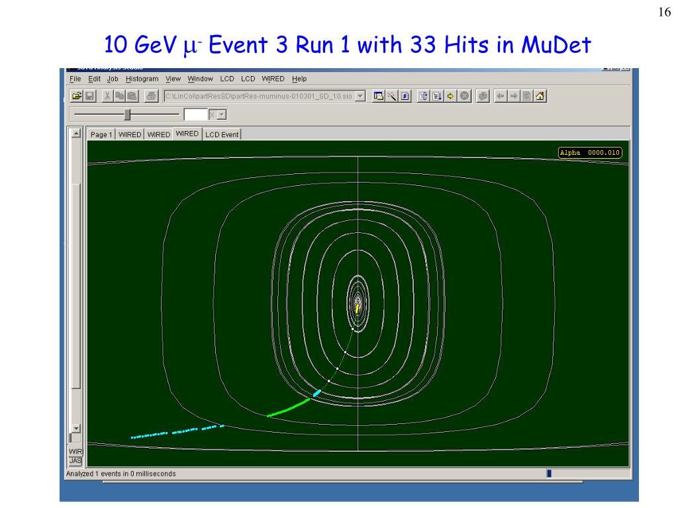Click the empty field beside the slider

pyautogui.click(x=196, y=115)
